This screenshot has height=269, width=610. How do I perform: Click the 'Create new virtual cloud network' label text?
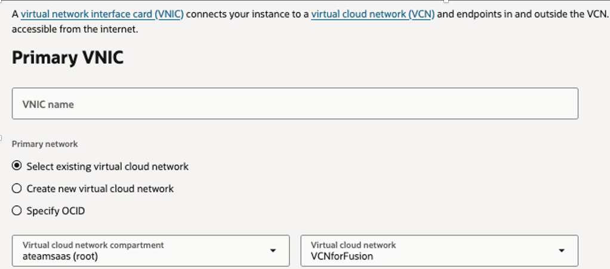(x=100, y=188)
